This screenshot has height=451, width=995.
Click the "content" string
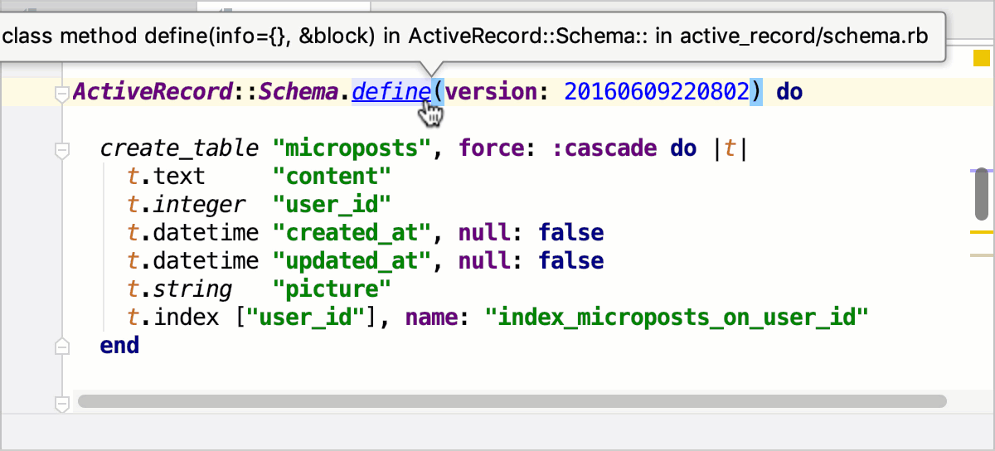click(x=332, y=177)
